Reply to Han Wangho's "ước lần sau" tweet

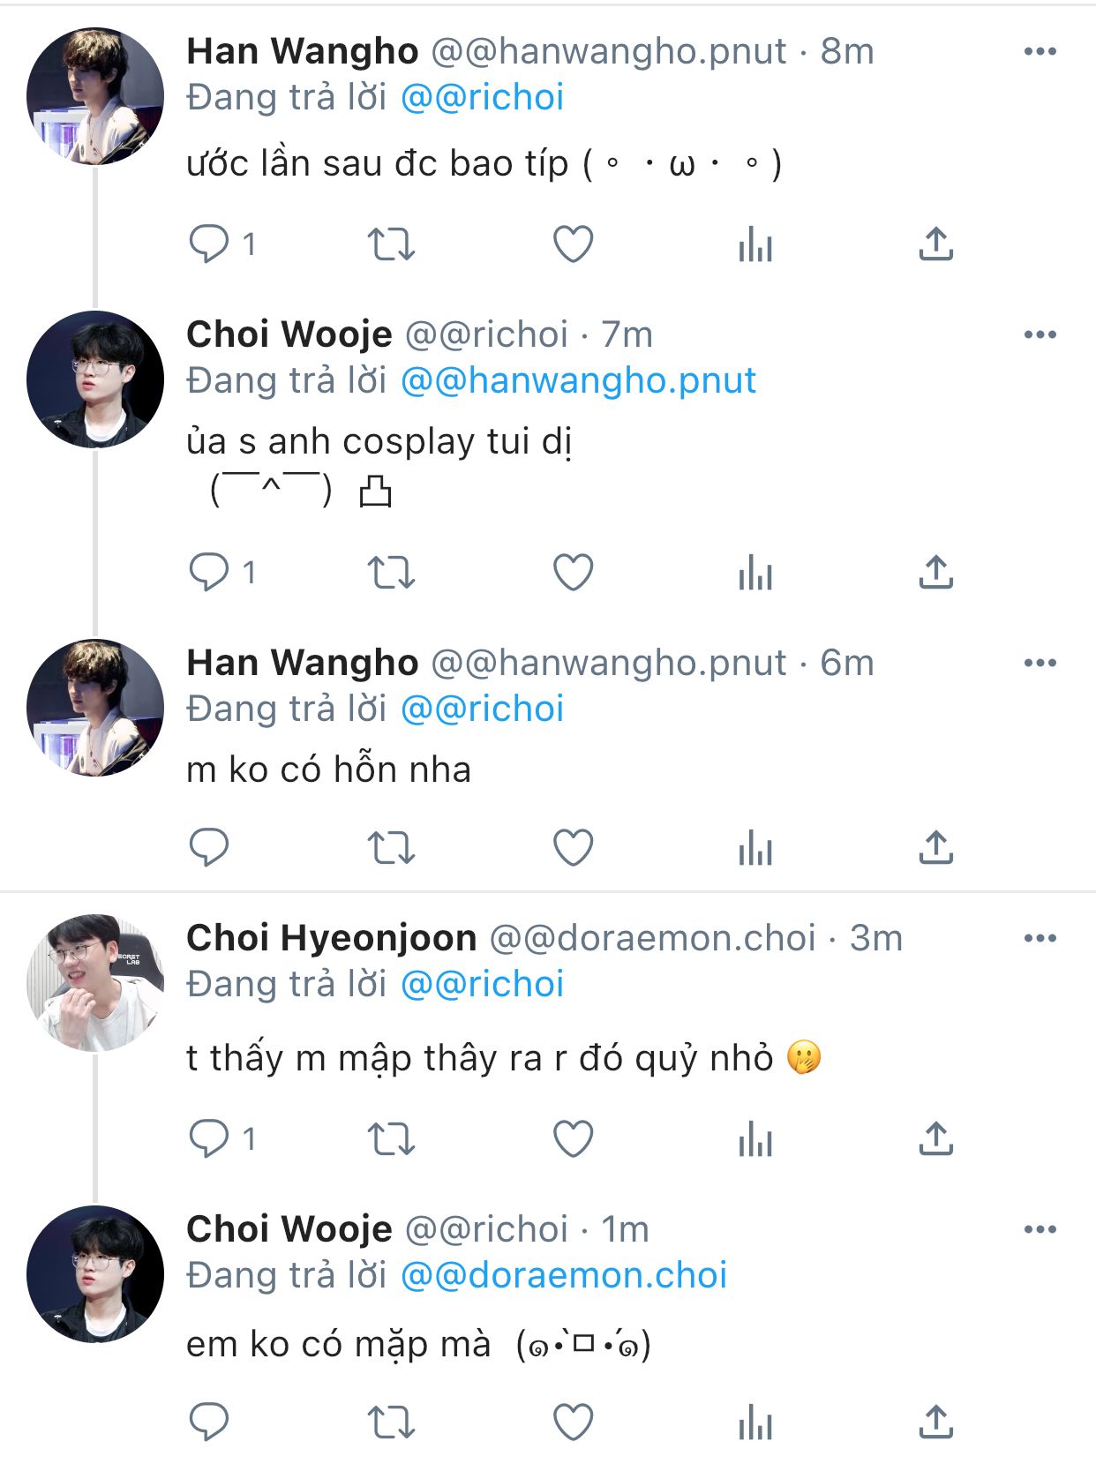(209, 244)
